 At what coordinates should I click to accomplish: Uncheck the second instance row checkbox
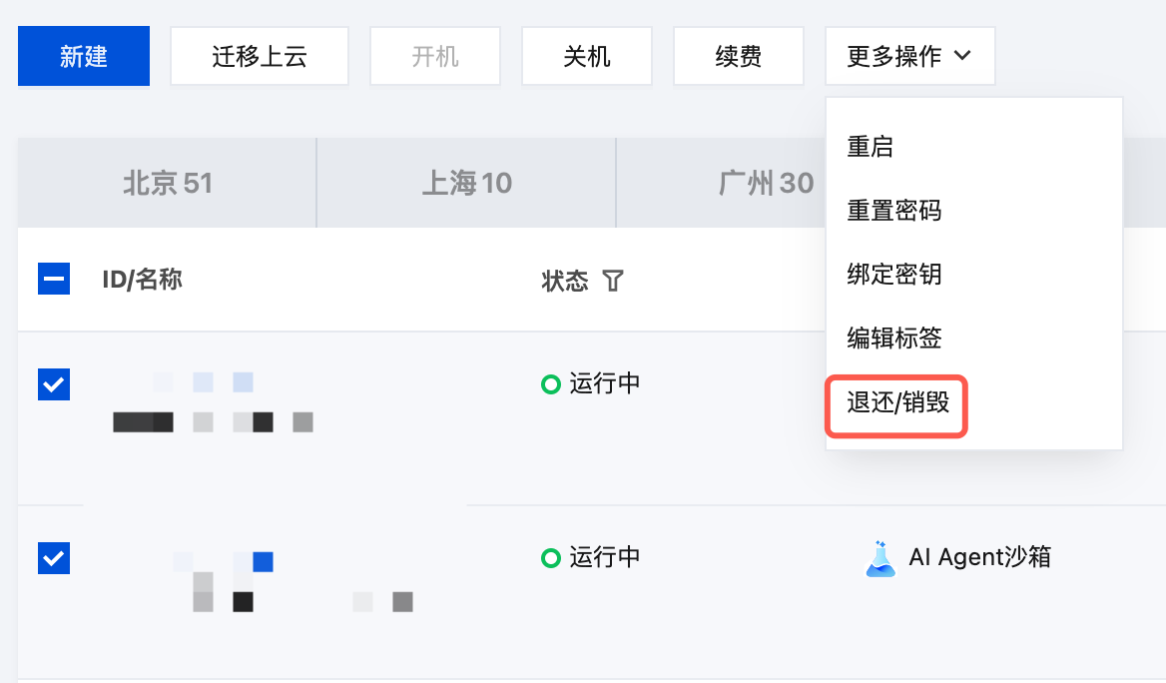tap(53, 558)
